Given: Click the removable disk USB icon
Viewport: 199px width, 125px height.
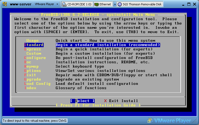Looking at the screenshot, I should (x=119, y=4).
